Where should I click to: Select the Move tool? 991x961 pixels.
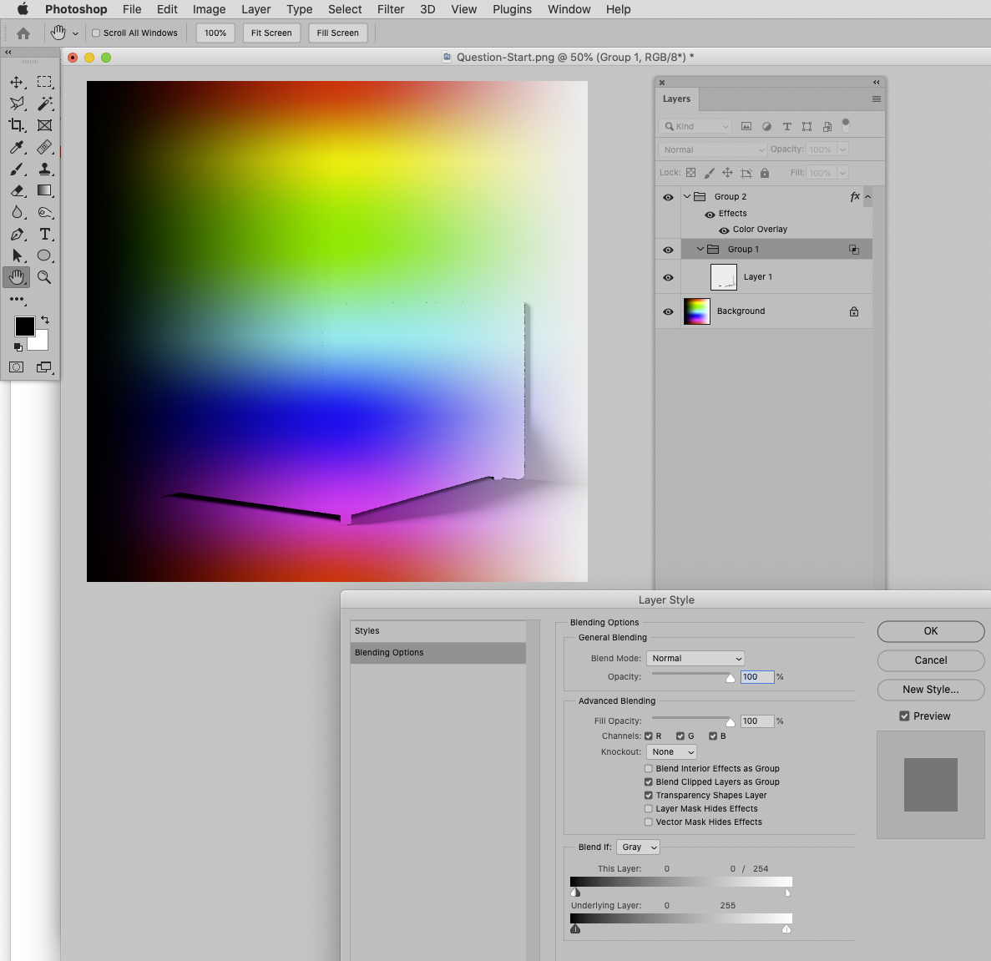[17, 82]
